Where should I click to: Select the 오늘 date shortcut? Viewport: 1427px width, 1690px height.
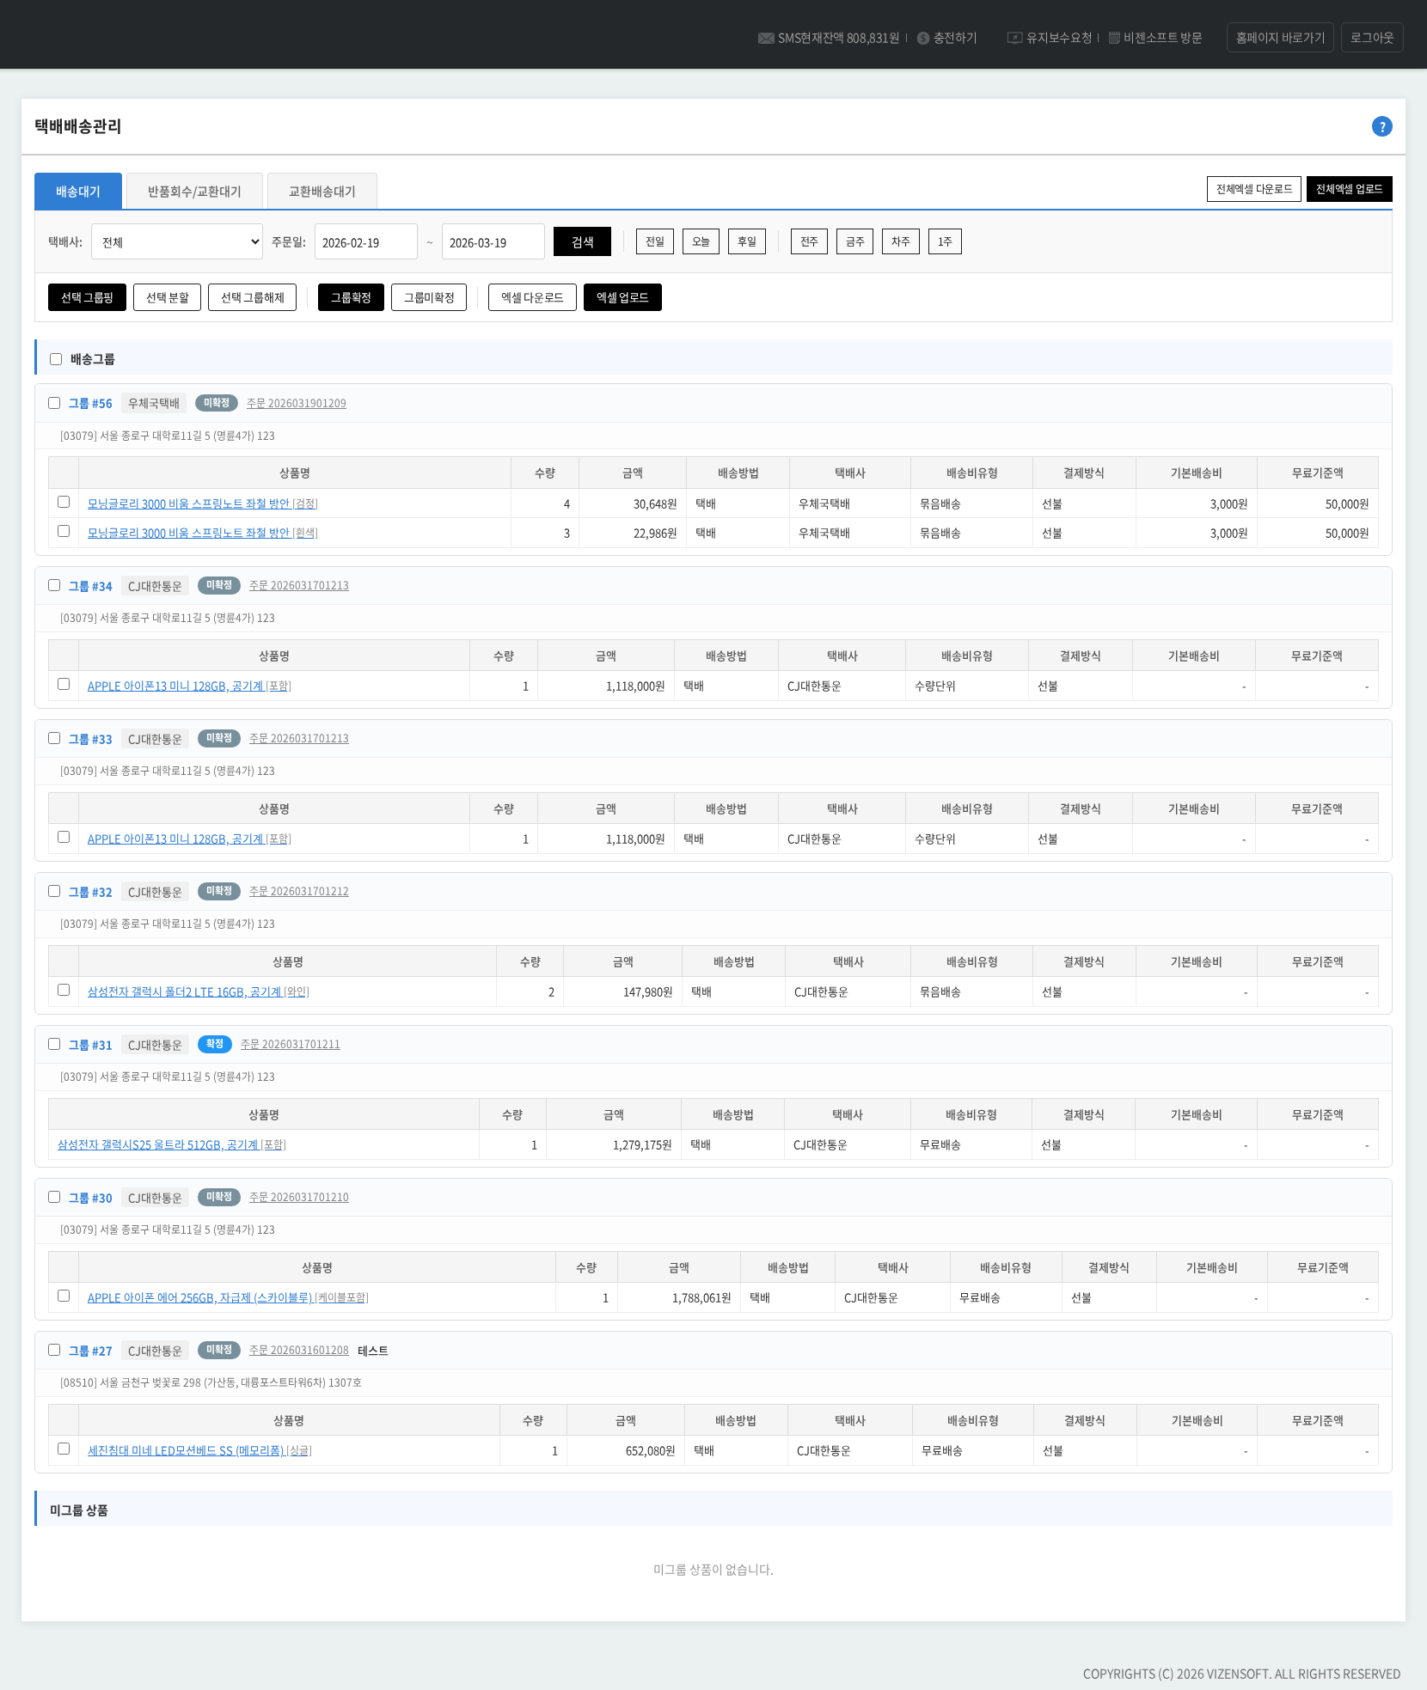tap(701, 241)
